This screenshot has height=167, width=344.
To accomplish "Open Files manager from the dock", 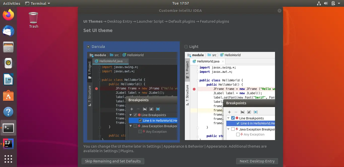I will [8, 47].
